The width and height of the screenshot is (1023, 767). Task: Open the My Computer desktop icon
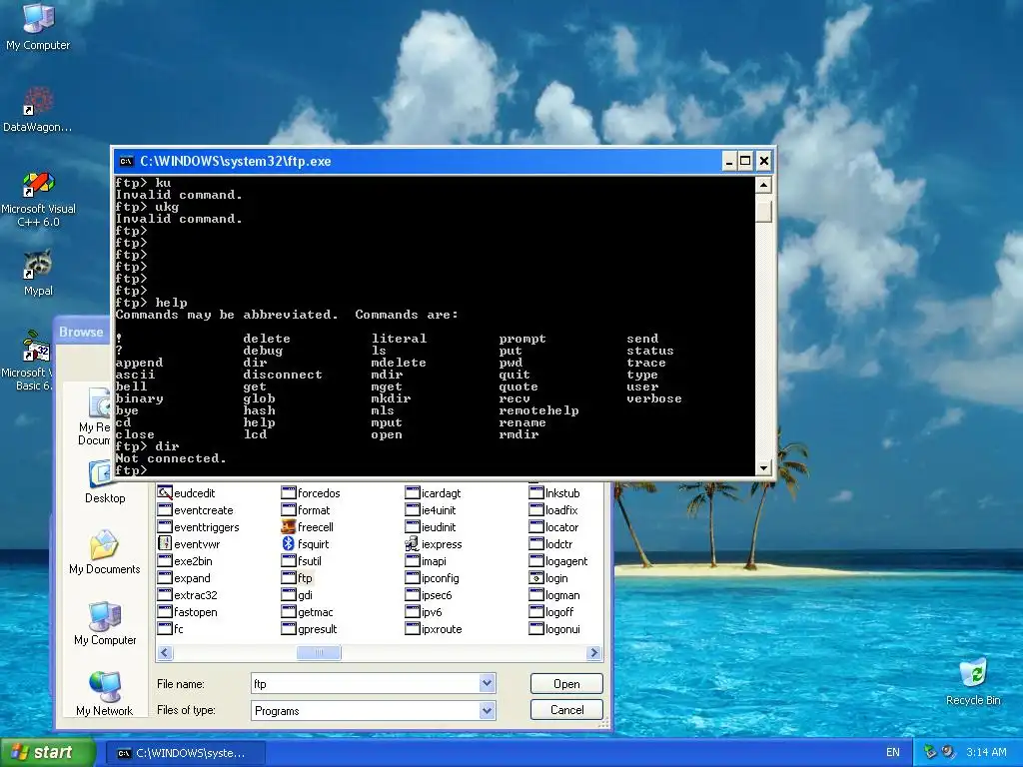click(38, 26)
